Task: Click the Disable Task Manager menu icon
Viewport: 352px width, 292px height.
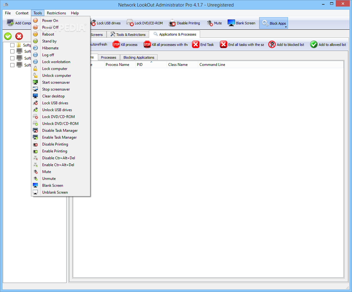Action: 35,130
